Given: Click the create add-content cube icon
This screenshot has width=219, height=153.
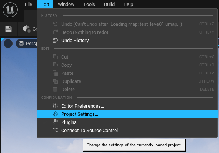Looking at the screenshot, I should [x=27, y=29].
